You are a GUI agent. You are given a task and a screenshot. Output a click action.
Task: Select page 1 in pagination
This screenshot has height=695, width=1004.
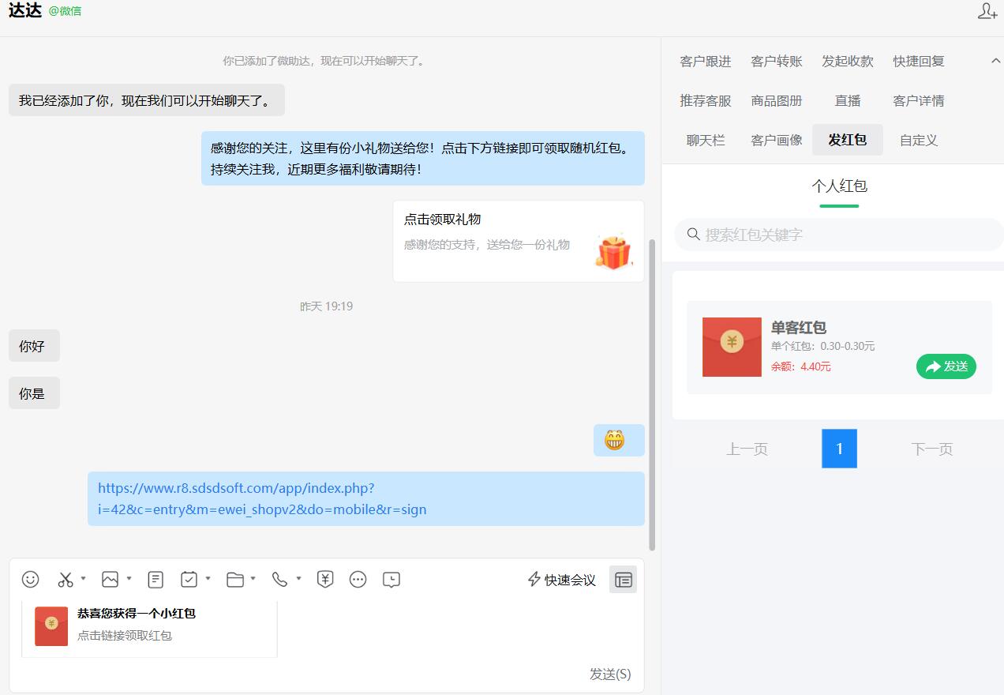click(839, 449)
